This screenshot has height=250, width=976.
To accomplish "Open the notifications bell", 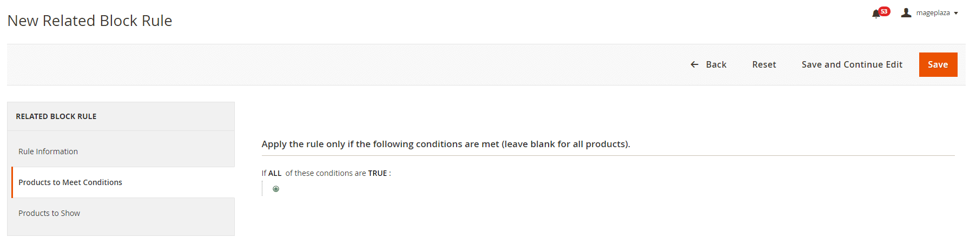I will [876, 14].
